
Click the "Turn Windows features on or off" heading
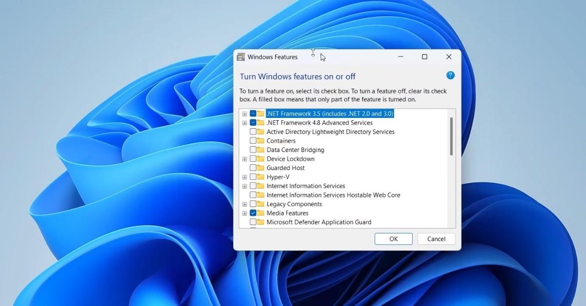pos(297,76)
